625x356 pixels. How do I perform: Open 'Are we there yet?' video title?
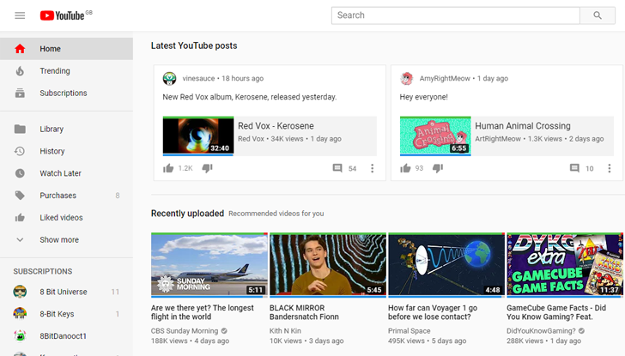click(x=202, y=312)
